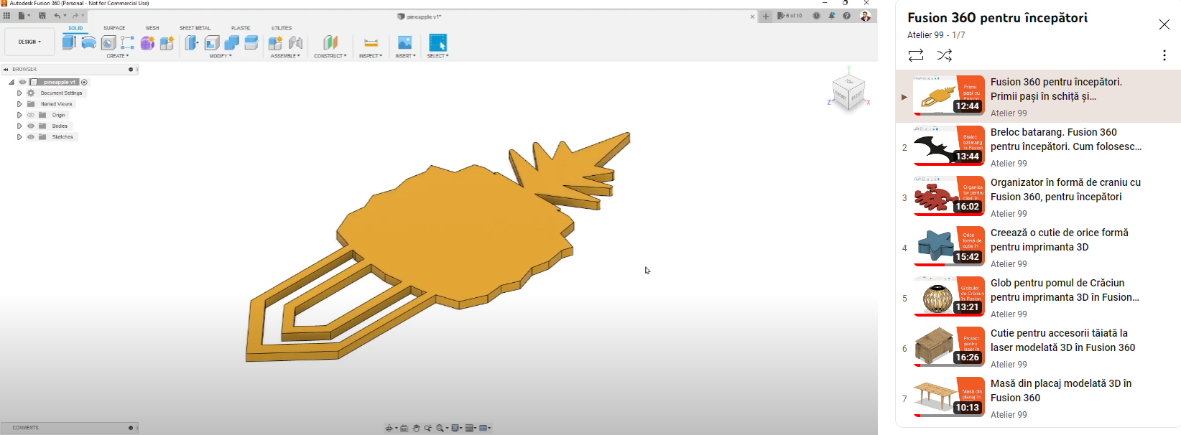The image size is (1181, 435).
Task: Collapse the pineapple v1 root node
Action: (11, 82)
